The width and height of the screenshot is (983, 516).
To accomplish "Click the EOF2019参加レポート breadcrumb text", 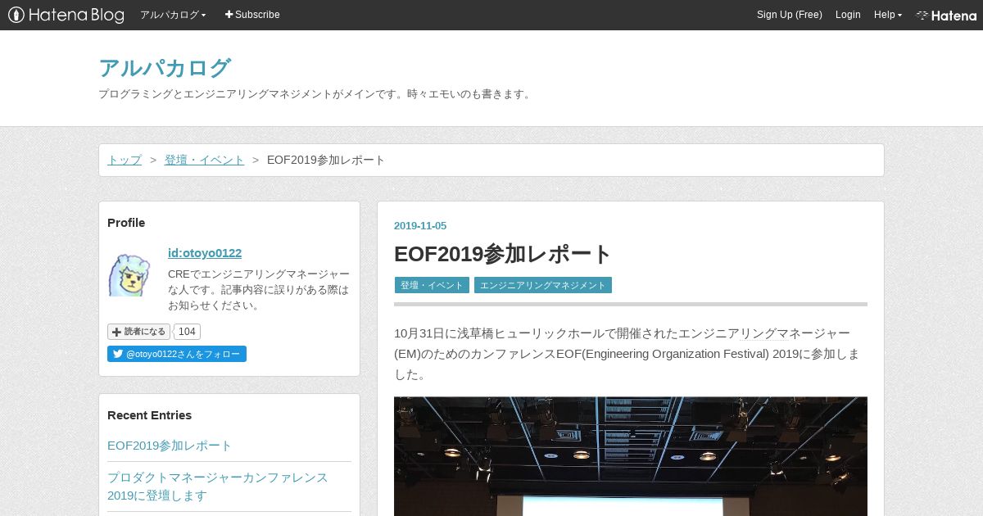I will point(326,160).
